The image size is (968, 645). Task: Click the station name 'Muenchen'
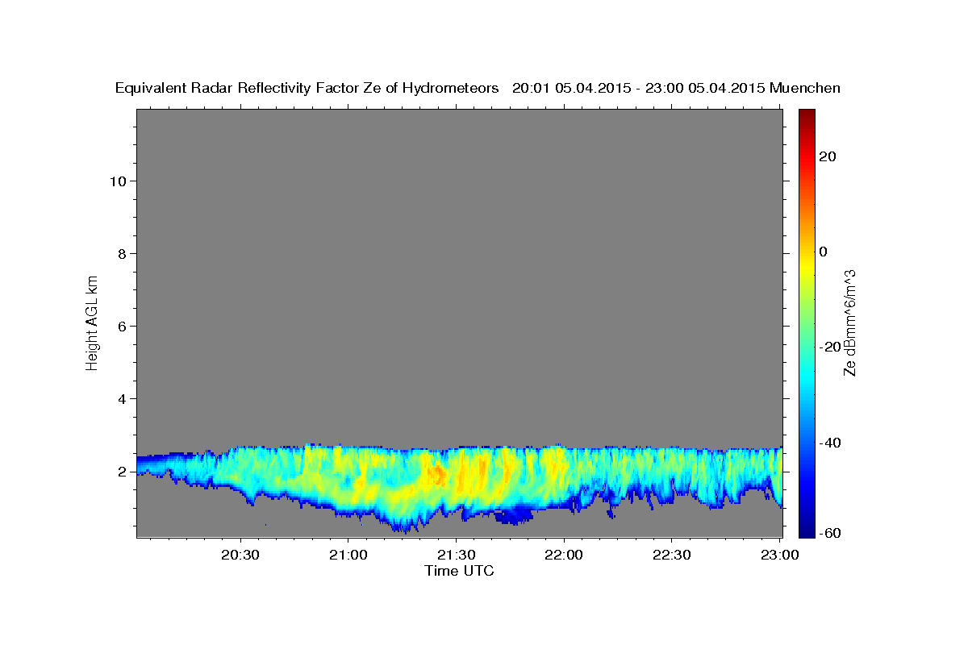[x=805, y=88]
